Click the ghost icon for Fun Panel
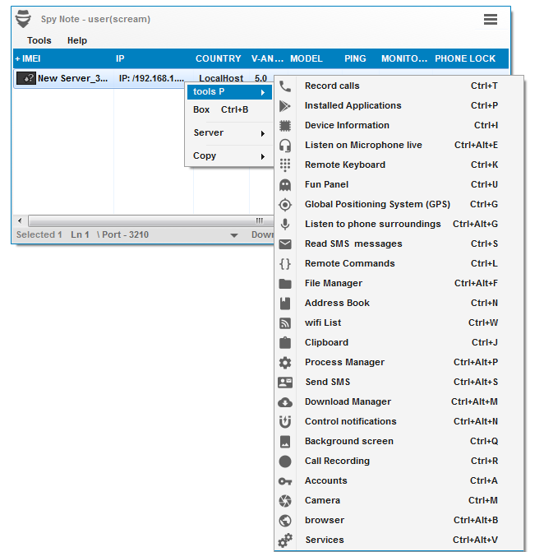544x552 pixels. pyautogui.click(x=285, y=184)
